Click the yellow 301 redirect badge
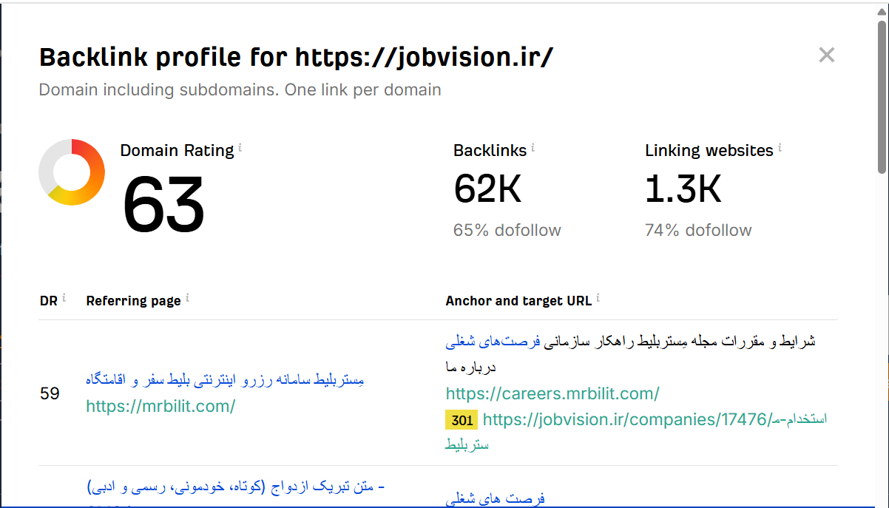The width and height of the screenshot is (889, 508). tap(461, 420)
